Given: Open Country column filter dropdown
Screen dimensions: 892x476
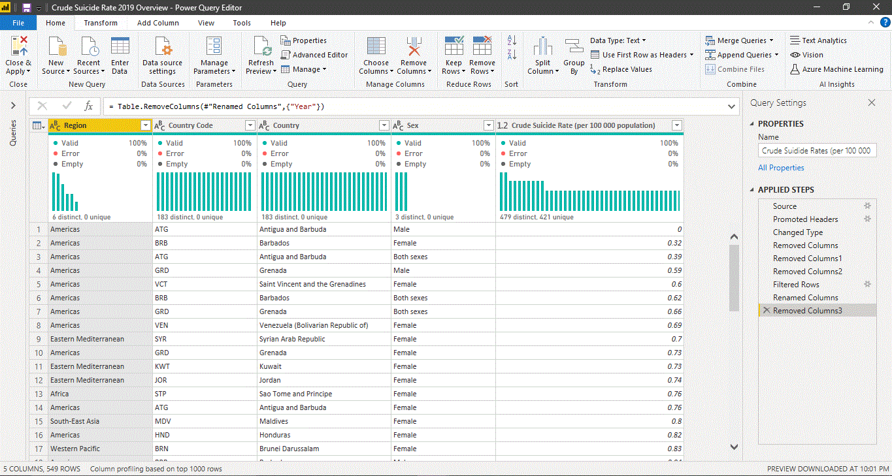Looking at the screenshot, I should (384, 125).
